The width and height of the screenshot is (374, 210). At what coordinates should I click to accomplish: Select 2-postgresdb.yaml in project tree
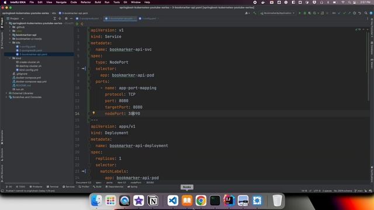[30, 51]
